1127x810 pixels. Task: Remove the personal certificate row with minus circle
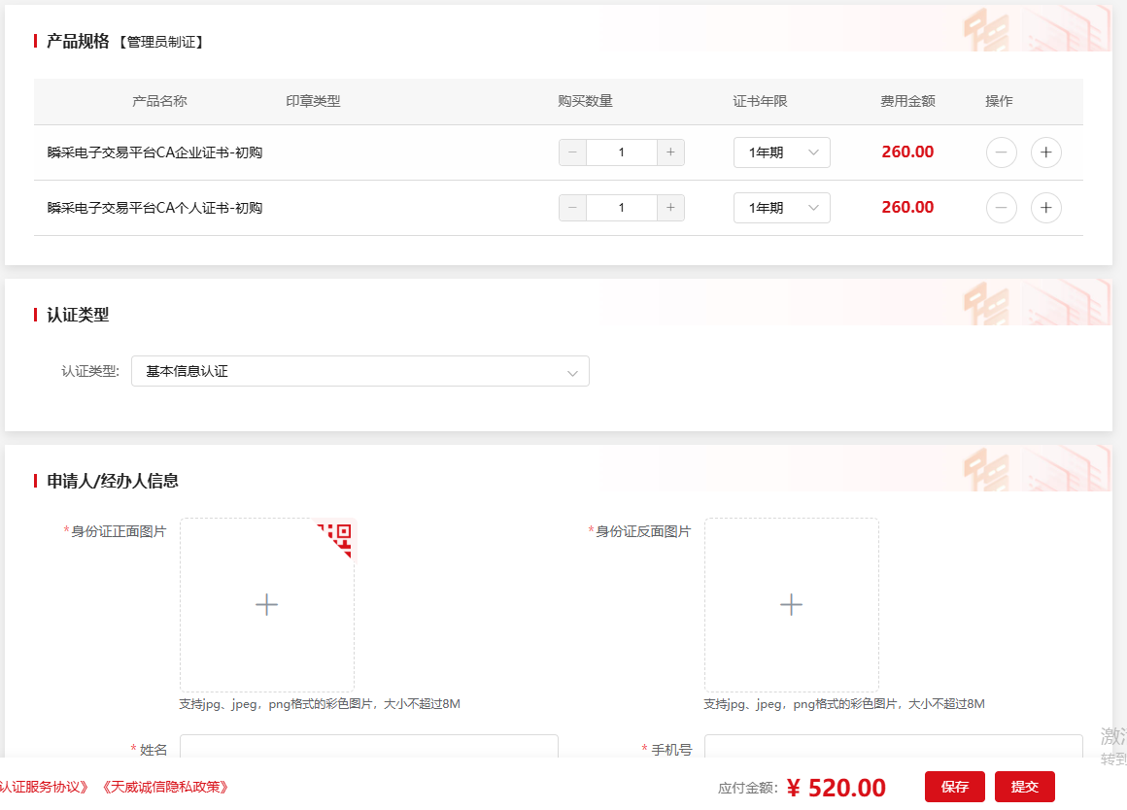pos(1001,208)
